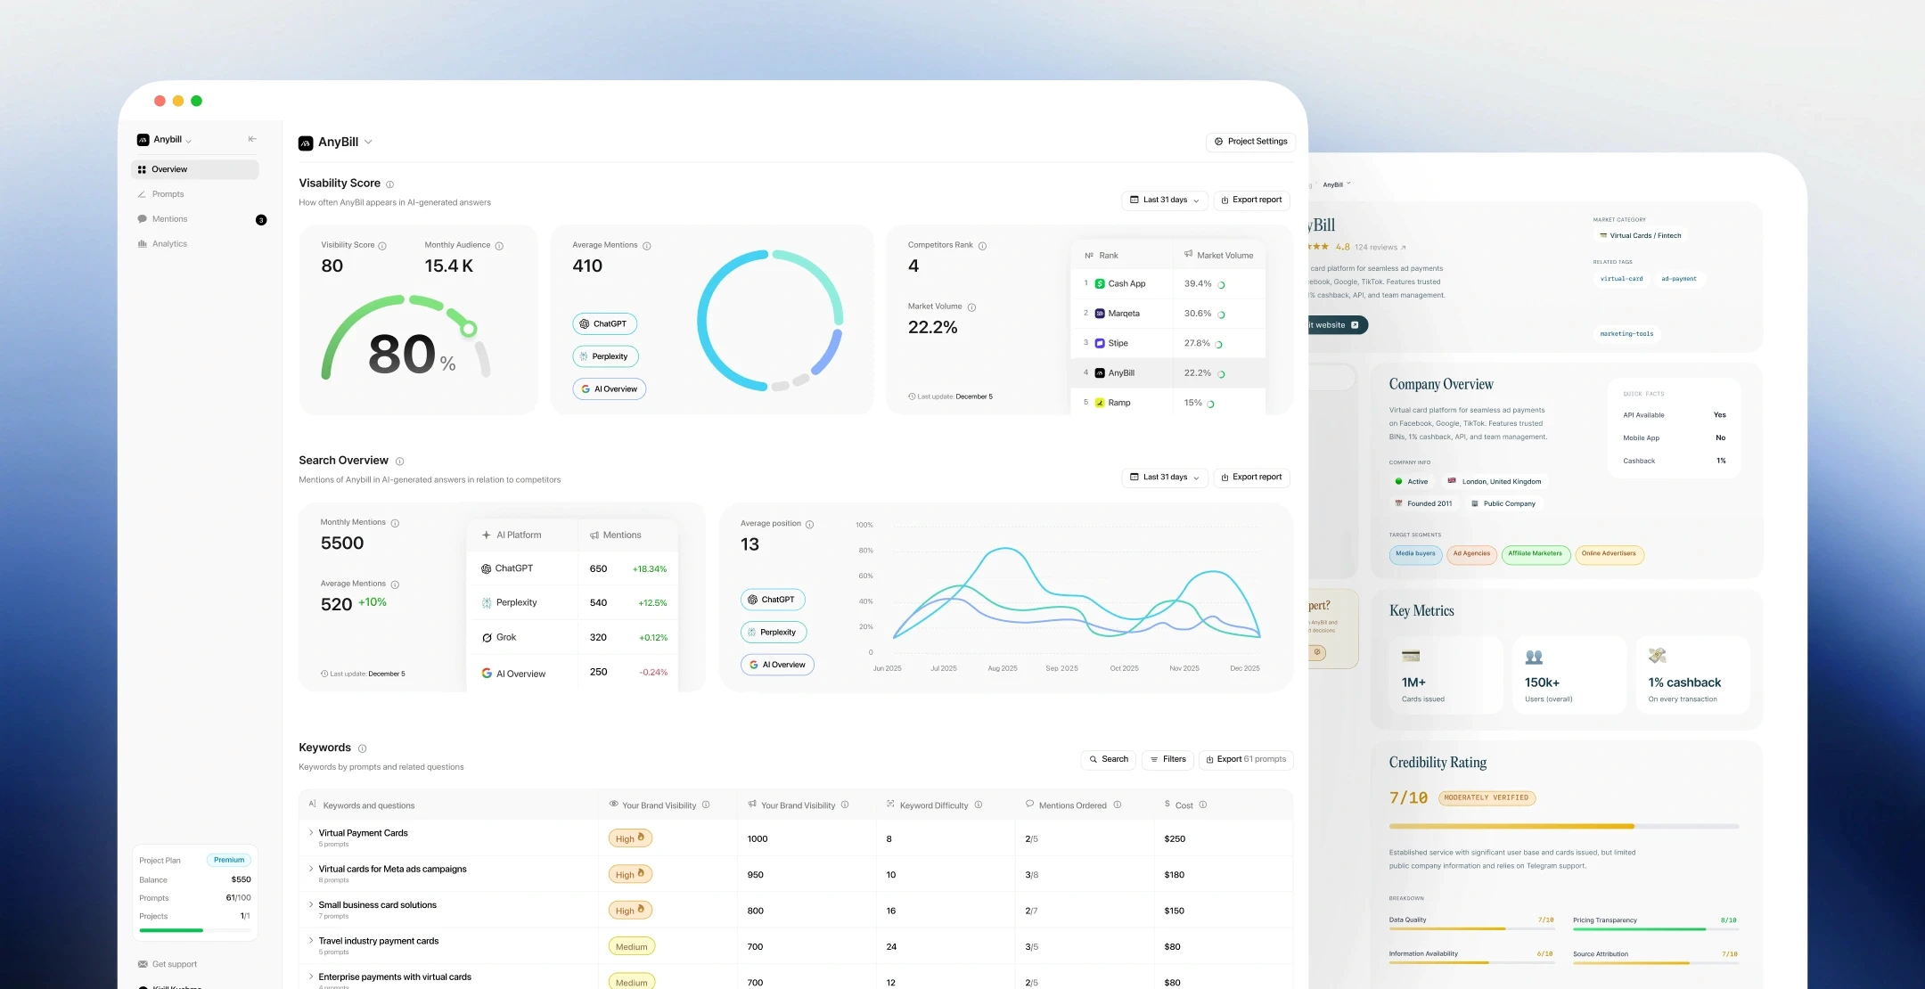Expand the Virtual Payment Cards keyword row

coord(311,833)
